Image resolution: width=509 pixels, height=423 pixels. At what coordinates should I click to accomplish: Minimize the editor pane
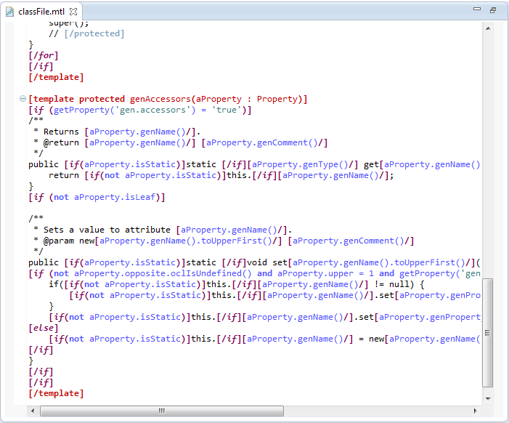477,10
